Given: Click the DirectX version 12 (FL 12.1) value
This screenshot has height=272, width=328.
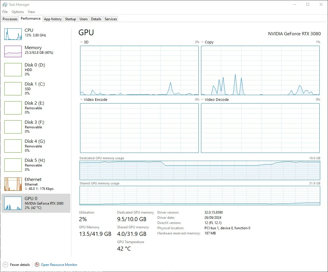Looking at the screenshot, I should point(213,223).
